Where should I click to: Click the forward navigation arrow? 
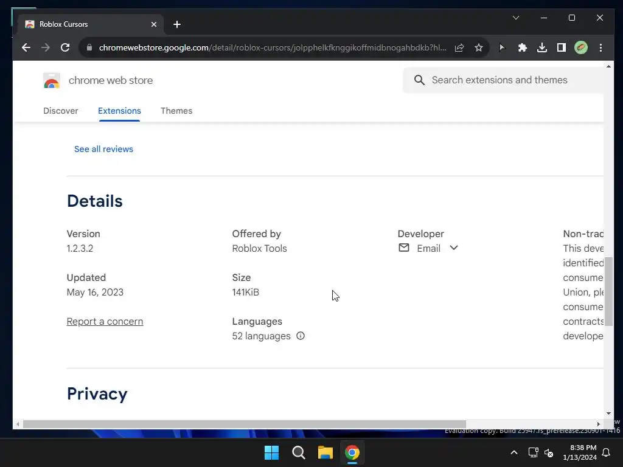[46, 47]
